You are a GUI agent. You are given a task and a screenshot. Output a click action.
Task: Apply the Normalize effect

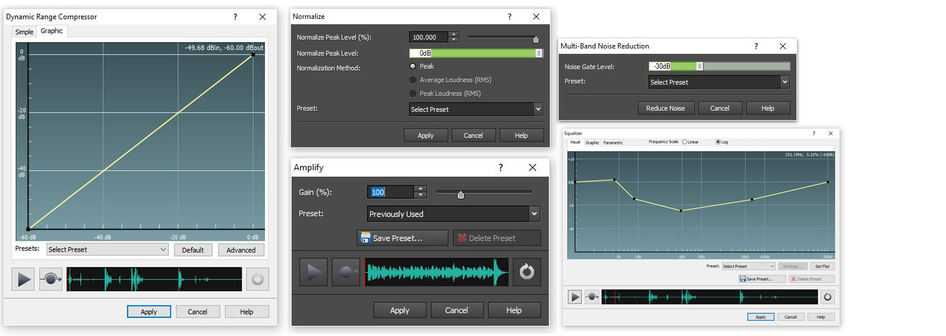426,135
